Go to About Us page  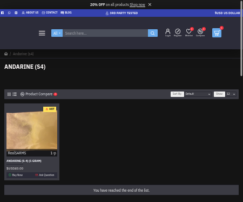pyautogui.click(x=30, y=12)
